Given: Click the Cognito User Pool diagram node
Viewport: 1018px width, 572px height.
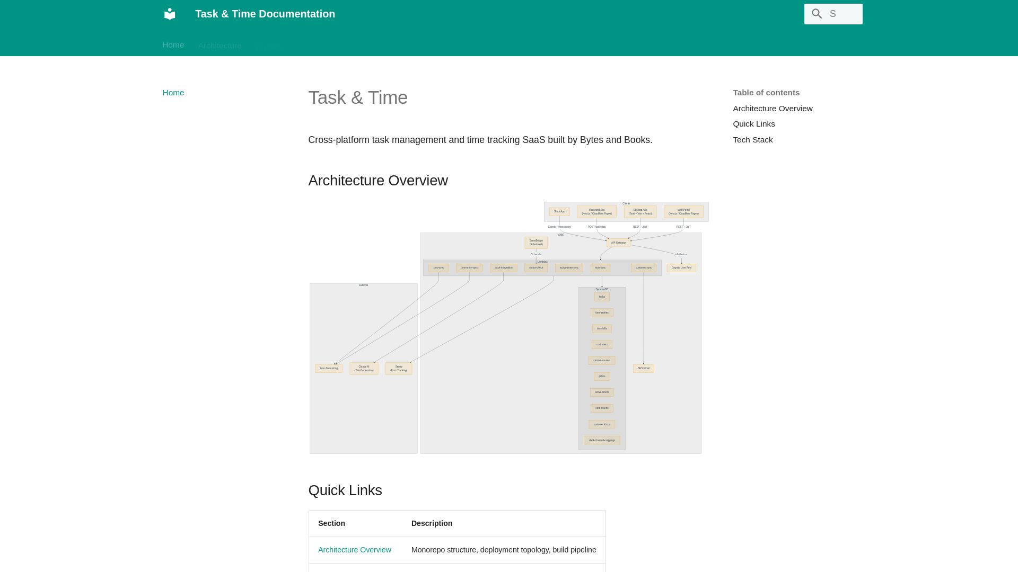Looking at the screenshot, I should point(681,268).
